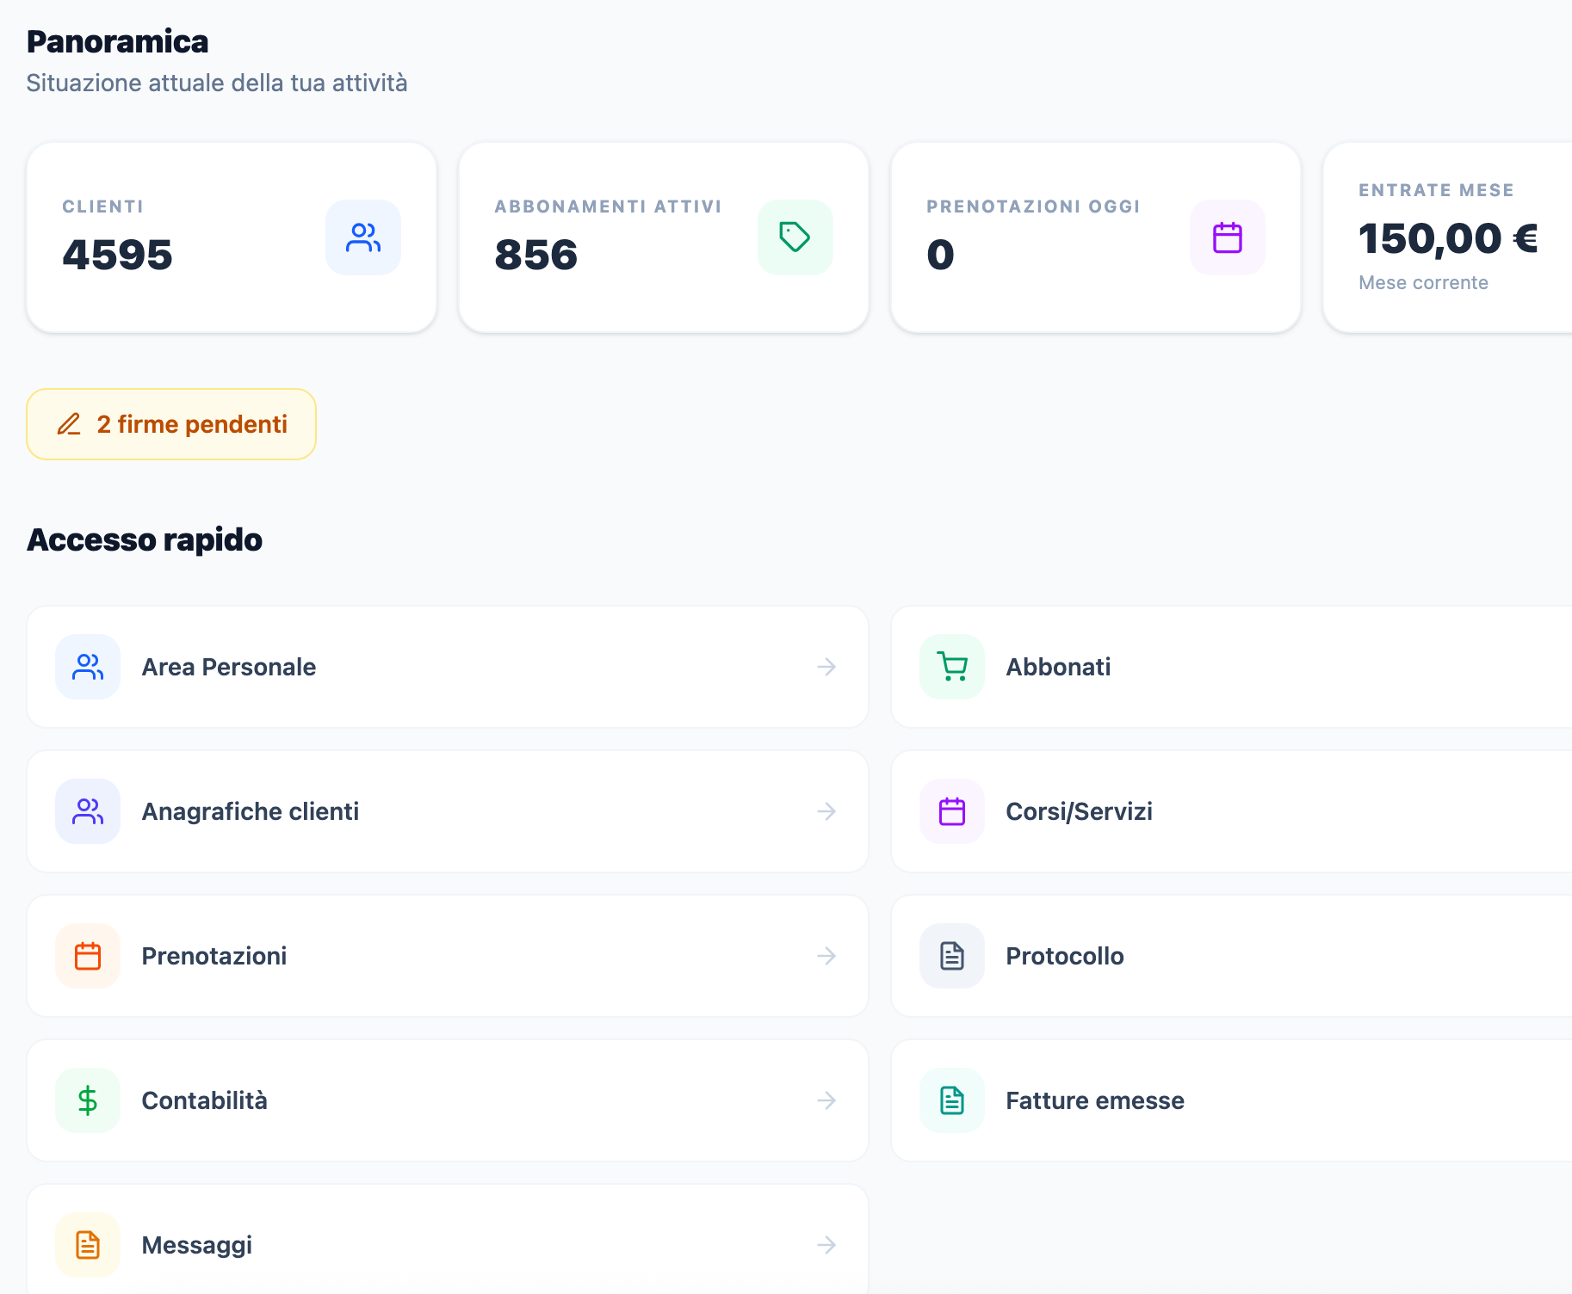This screenshot has width=1572, height=1294.
Task: Click the Clienti people icon
Action: 363,237
